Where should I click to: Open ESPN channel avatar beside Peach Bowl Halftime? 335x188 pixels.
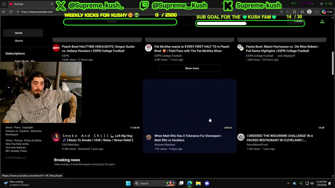coord(56,48)
